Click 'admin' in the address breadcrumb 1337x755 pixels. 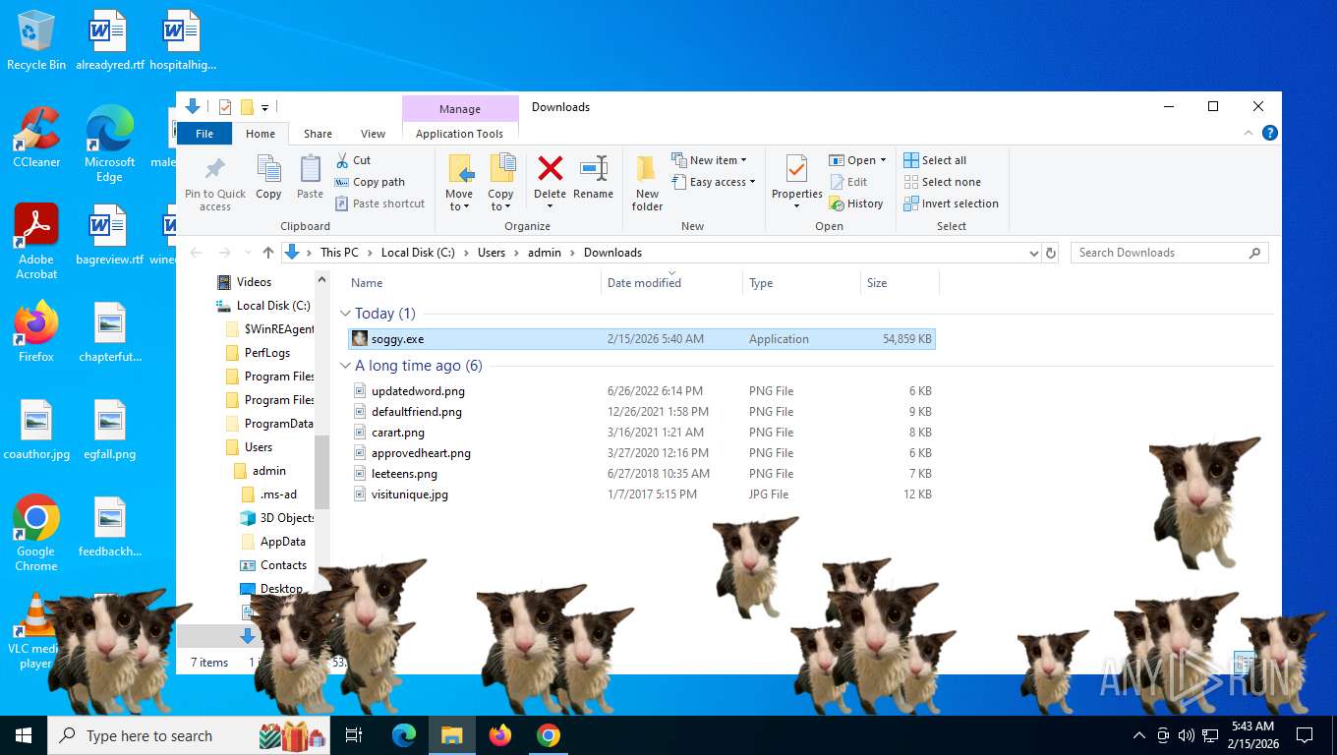(x=545, y=253)
